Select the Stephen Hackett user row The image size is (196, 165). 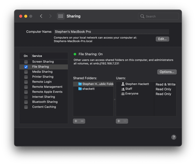[x=146, y=84]
